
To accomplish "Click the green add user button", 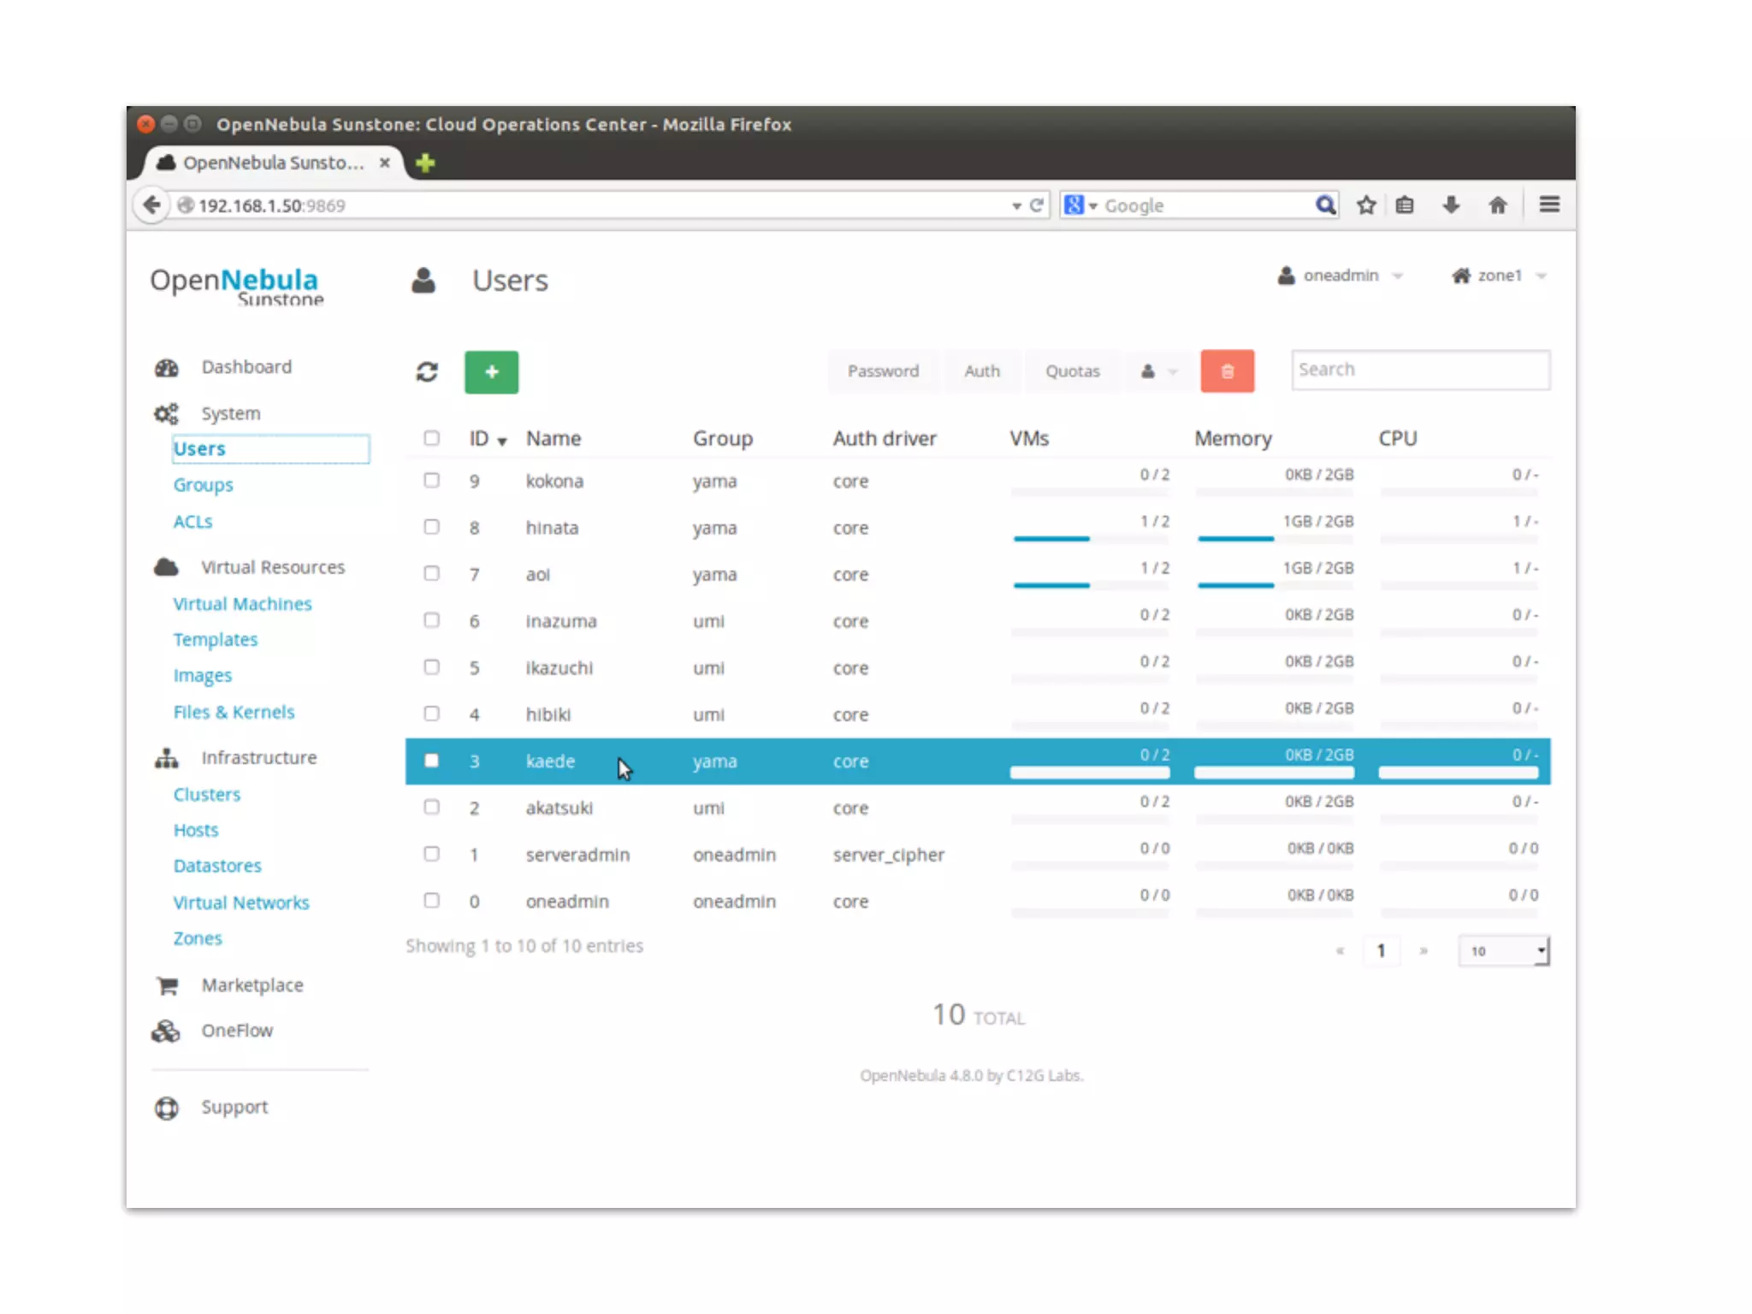I will [x=491, y=371].
